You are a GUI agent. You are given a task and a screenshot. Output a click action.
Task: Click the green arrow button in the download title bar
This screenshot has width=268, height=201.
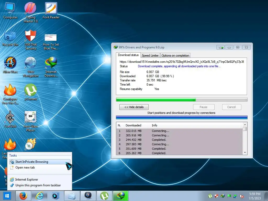click(220, 47)
